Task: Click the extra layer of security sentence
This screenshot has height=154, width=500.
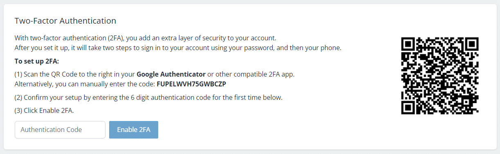Action: tap(146, 38)
